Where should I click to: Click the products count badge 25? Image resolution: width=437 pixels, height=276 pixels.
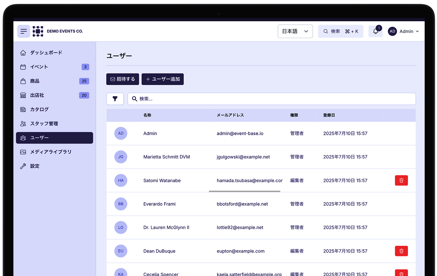[84, 81]
